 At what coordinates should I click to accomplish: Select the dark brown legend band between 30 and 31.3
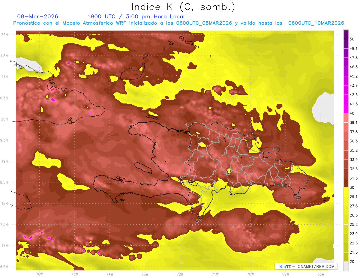346,183
